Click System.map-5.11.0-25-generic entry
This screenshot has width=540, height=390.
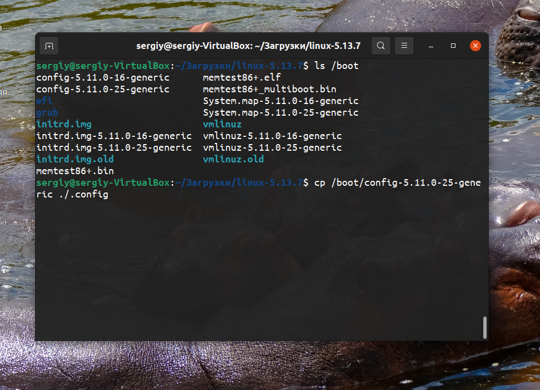[x=281, y=112]
